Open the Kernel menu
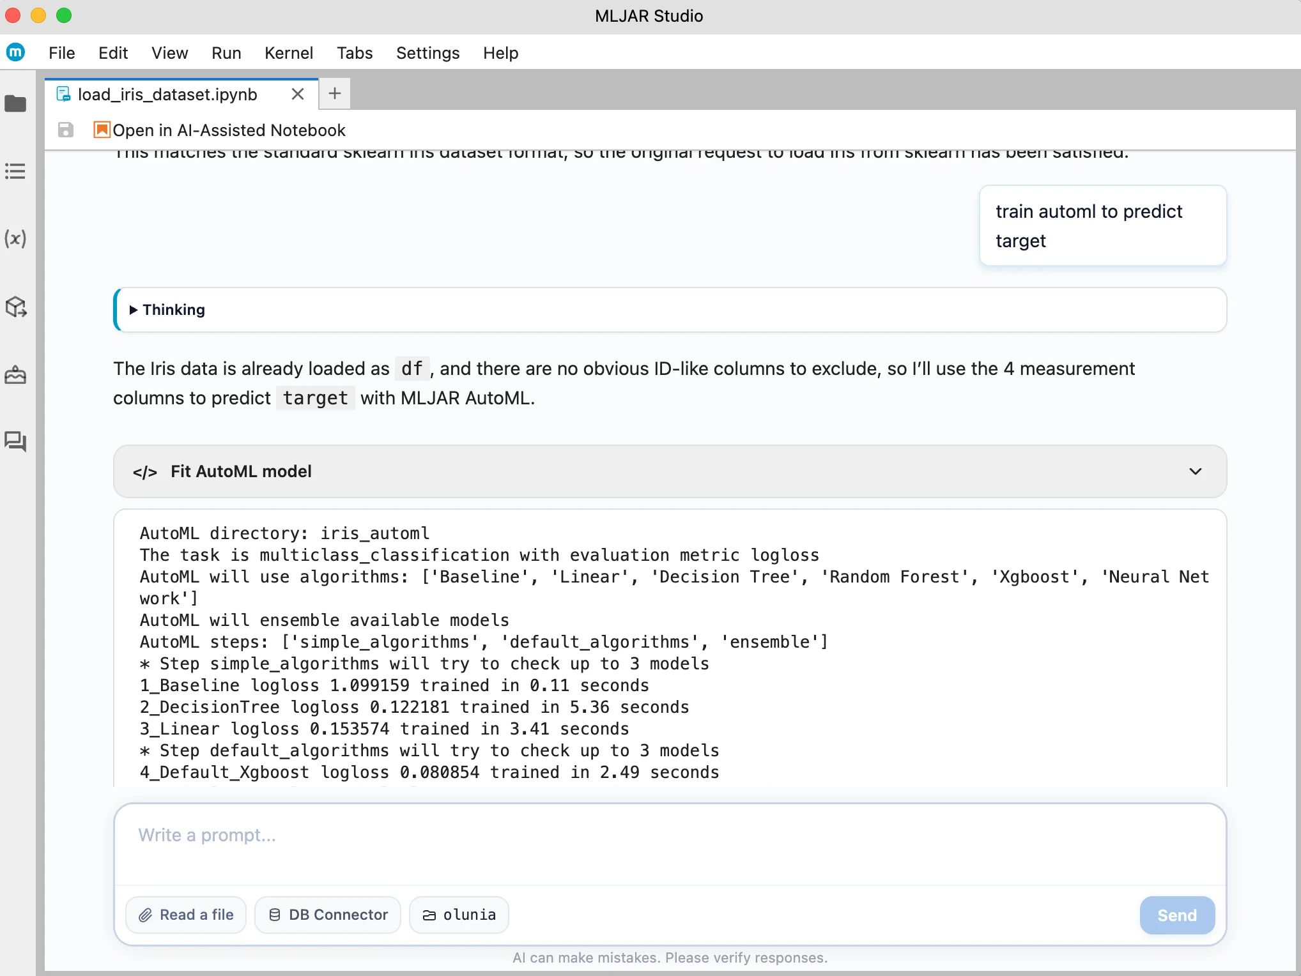Screen dimensions: 1301x976 [x=289, y=53]
